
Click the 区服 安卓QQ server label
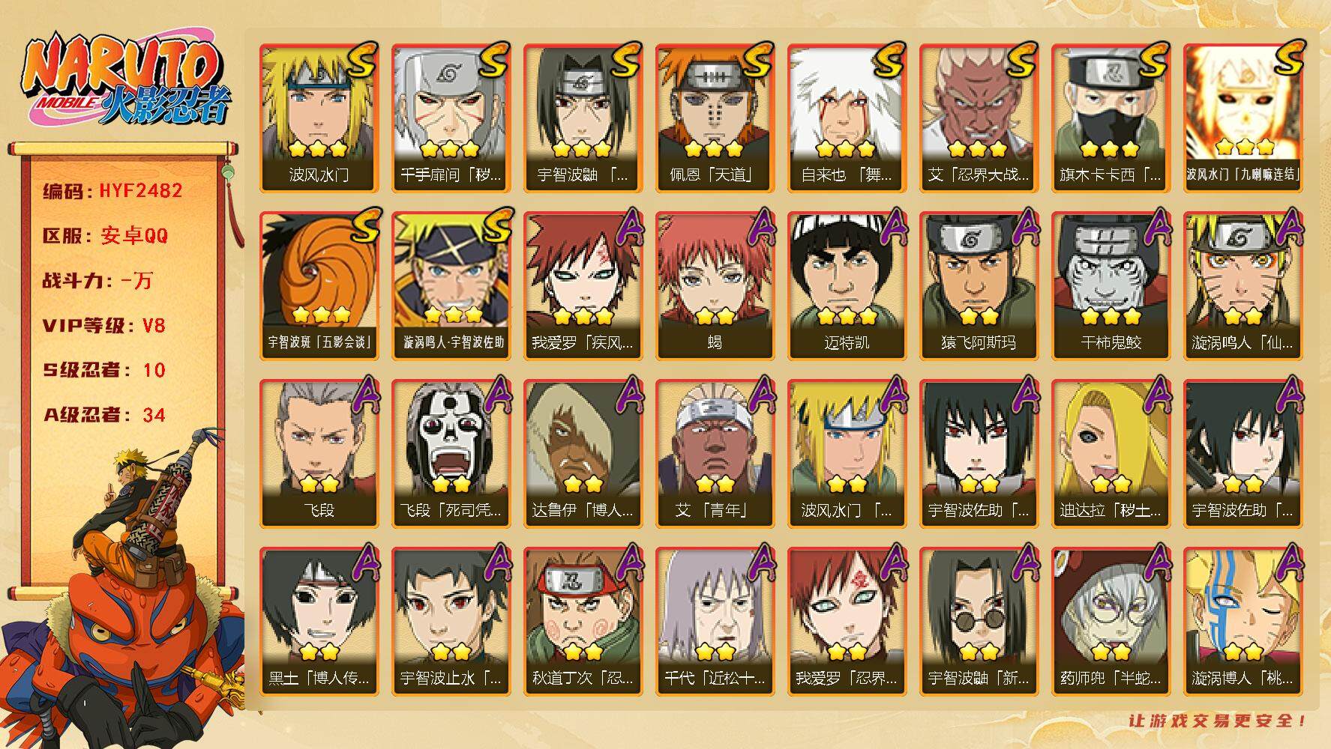point(105,236)
